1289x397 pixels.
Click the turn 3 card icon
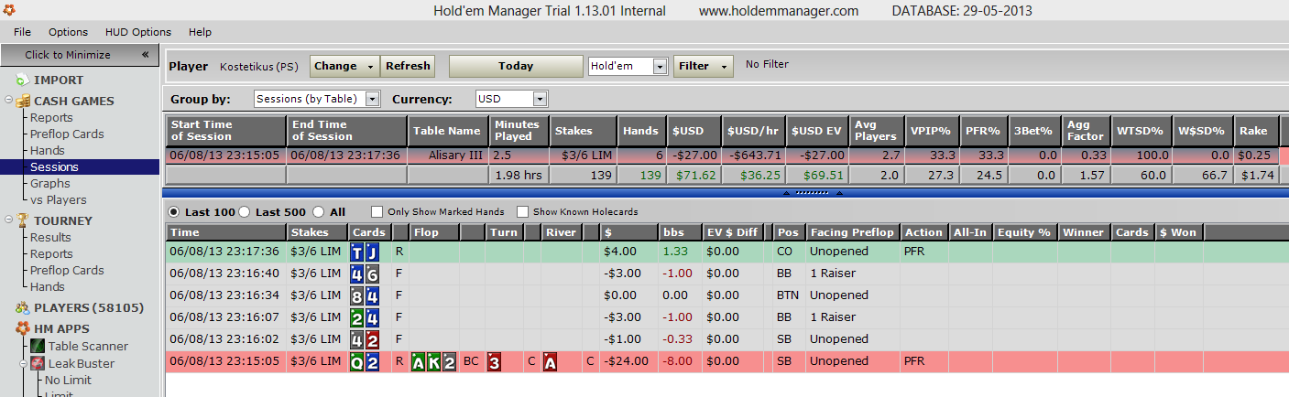[494, 361]
